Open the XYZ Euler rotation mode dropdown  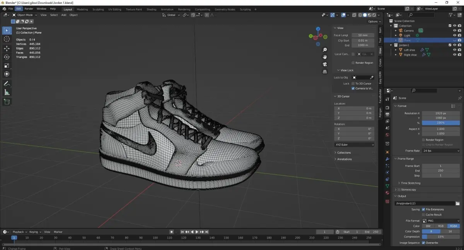click(354, 145)
